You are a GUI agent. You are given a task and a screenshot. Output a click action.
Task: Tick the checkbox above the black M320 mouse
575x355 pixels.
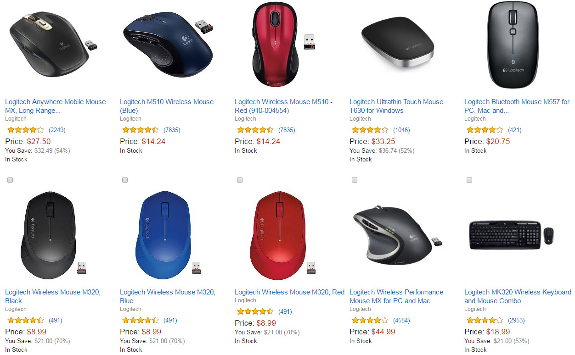coord(10,180)
